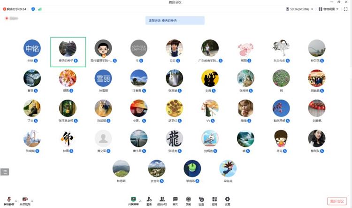Open the Apps icon in toolbar

pos(214,200)
